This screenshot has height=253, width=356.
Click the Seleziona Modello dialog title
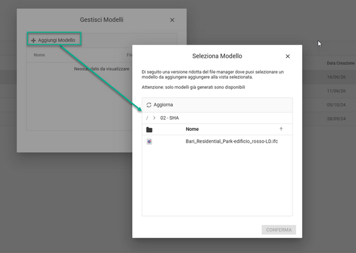(217, 56)
